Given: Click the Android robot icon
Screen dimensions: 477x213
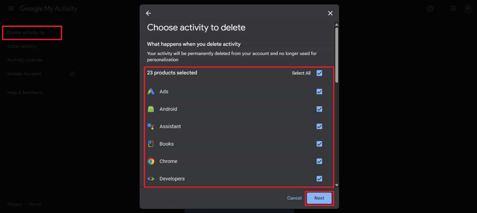Looking at the screenshot, I should coord(151,109).
